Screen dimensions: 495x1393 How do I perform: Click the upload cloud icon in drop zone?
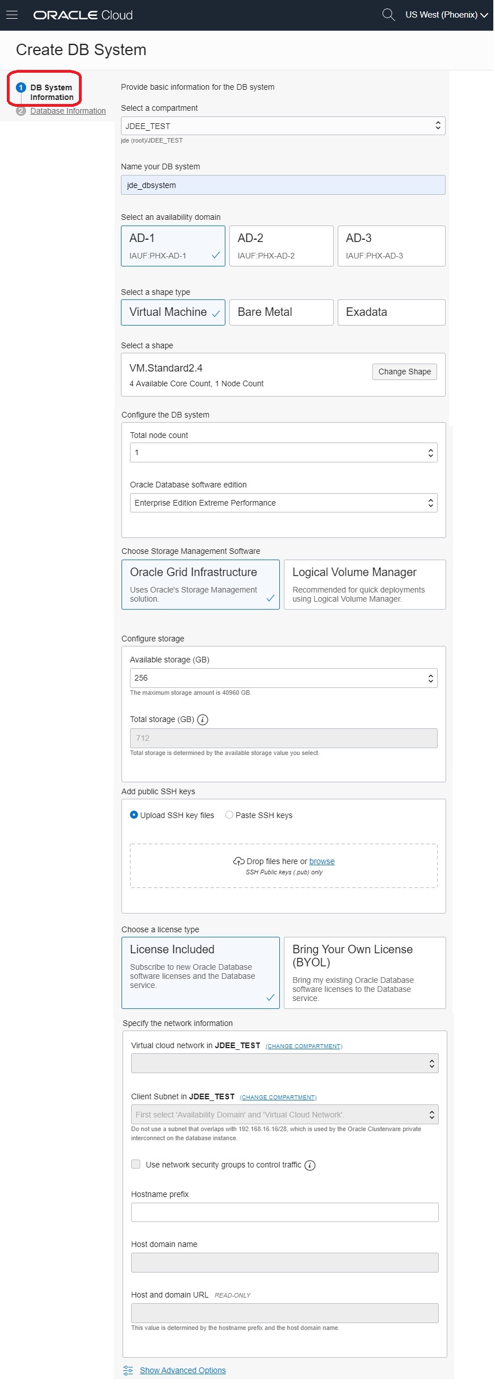[x=238, y=862]
